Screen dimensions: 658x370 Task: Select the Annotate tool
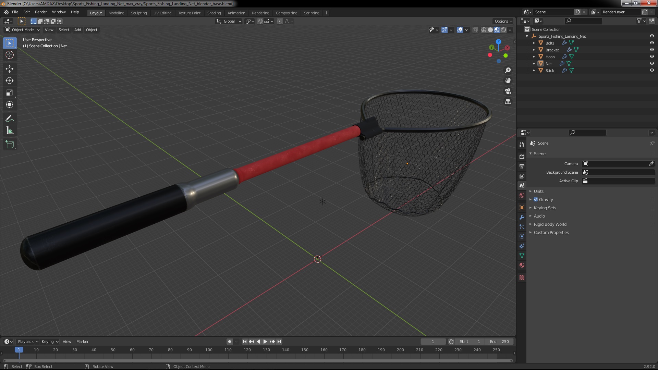point(10,119)
